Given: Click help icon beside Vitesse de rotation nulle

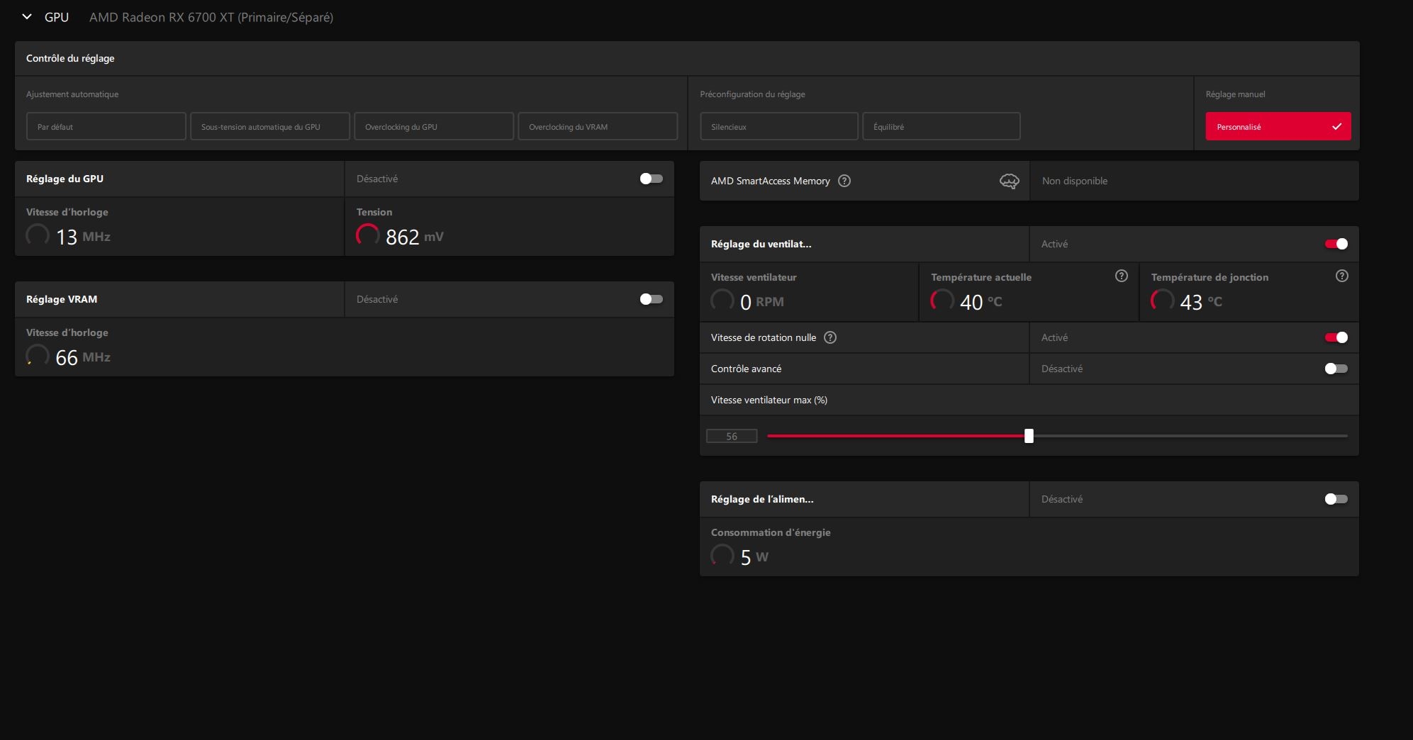Looking at the screenshot, I should pos(830,337).
